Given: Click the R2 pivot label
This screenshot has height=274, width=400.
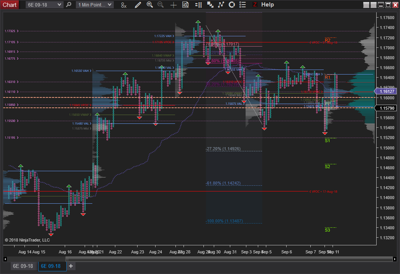Looking at the screenshot, I should click(328, 40).
